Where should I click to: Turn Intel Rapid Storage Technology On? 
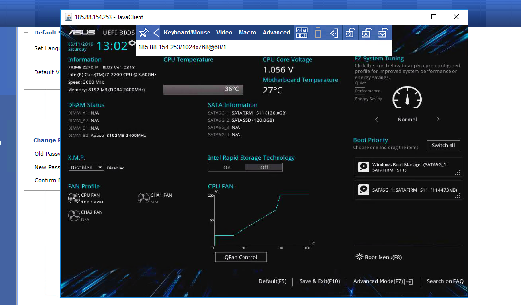point(227,168)
